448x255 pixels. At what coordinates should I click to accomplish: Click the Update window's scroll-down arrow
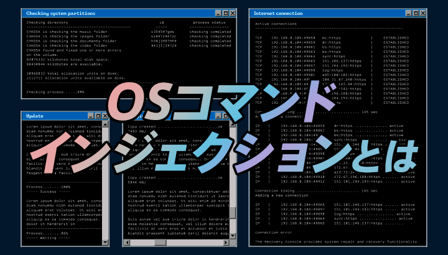105,243
